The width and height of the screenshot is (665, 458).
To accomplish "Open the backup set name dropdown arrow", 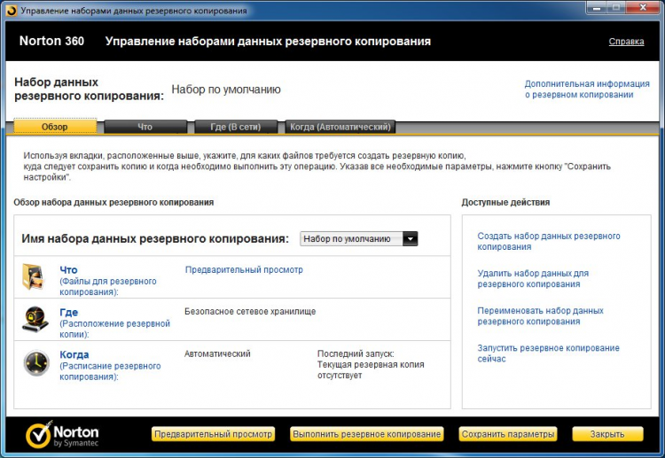I will click(x=411, y=238).
